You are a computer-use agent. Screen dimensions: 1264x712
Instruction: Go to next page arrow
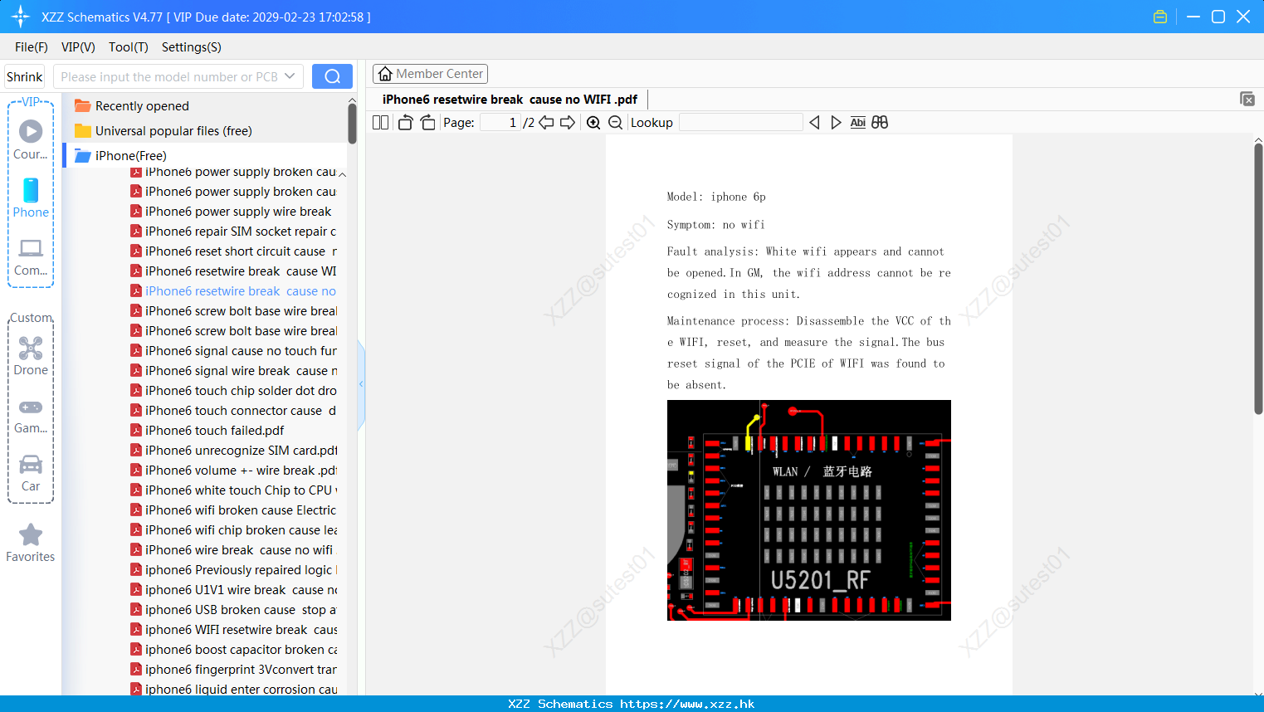[x=568, y=123]
